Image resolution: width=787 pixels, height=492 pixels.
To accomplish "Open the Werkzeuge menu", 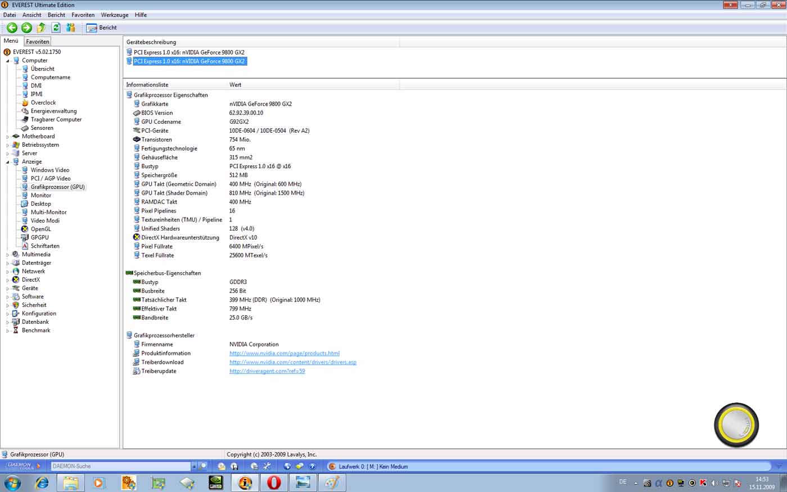I will coord(115,15).
